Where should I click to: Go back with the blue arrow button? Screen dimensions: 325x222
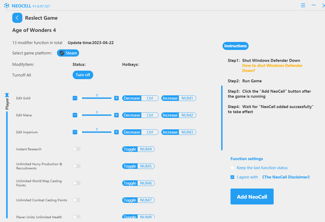[17, 18]
